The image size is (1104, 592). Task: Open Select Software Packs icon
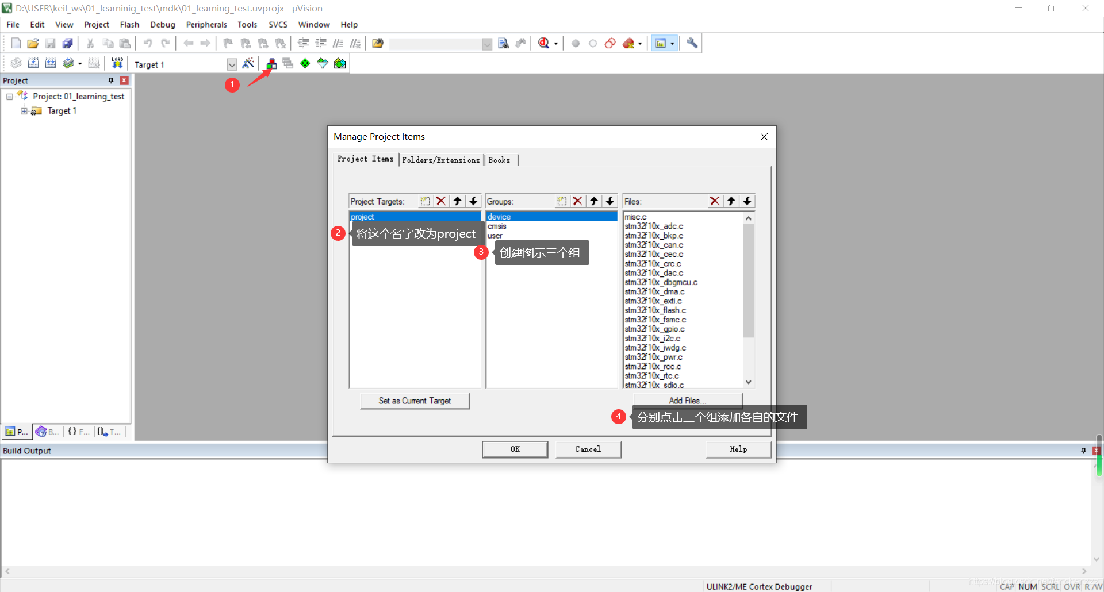(x=323, y=63)
